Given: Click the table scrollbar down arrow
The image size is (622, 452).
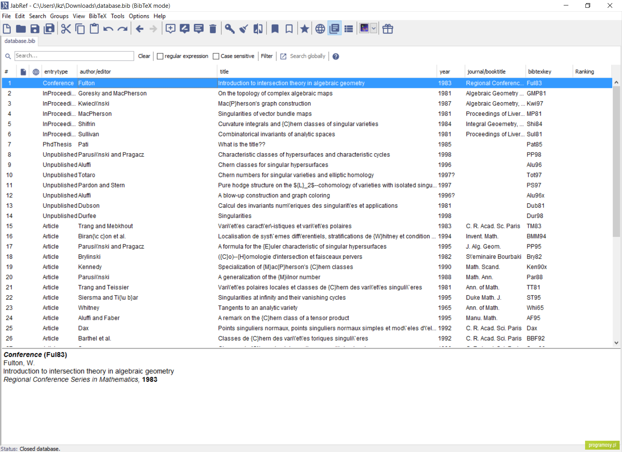Looking at the screenshot, I should pos(616,343).
